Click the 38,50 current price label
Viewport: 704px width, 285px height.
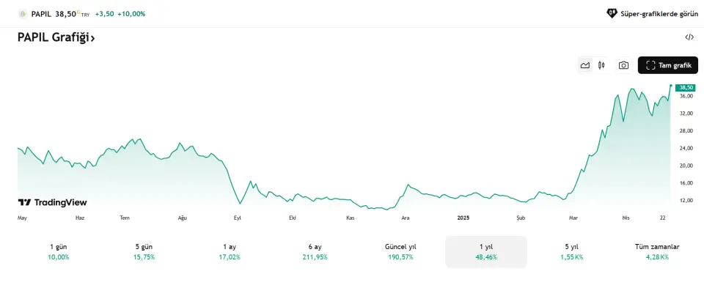[x=686, y=87]
